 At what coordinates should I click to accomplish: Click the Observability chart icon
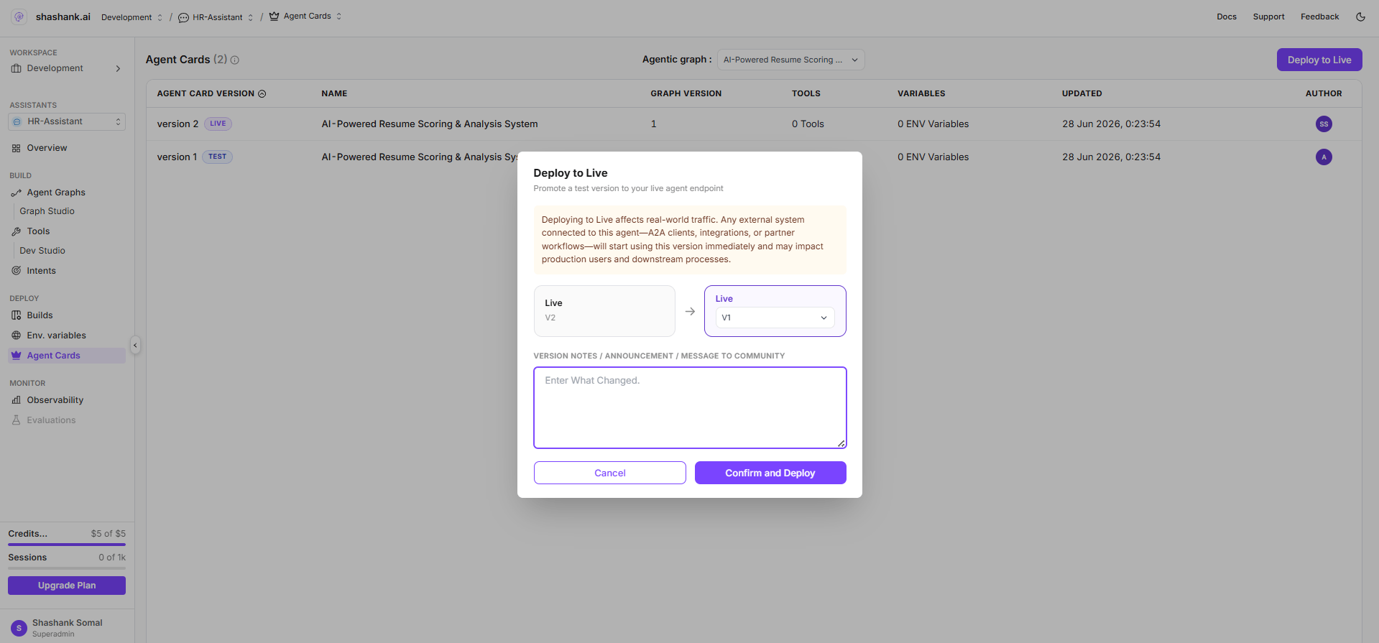(x=16, y=400)
